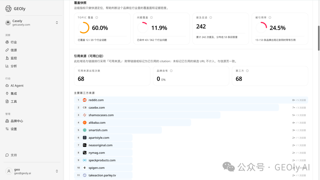Click the AI Agent robot icon
The width and height of the screenshot is (320, 180).
coord(7,86)
